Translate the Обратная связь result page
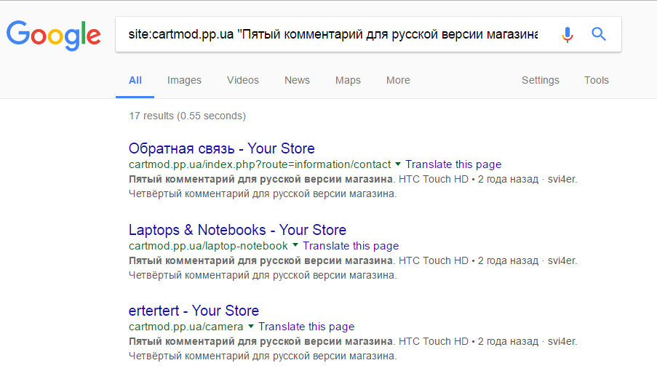Viewport: 657px width, 371px height. (x=453, y=164)
